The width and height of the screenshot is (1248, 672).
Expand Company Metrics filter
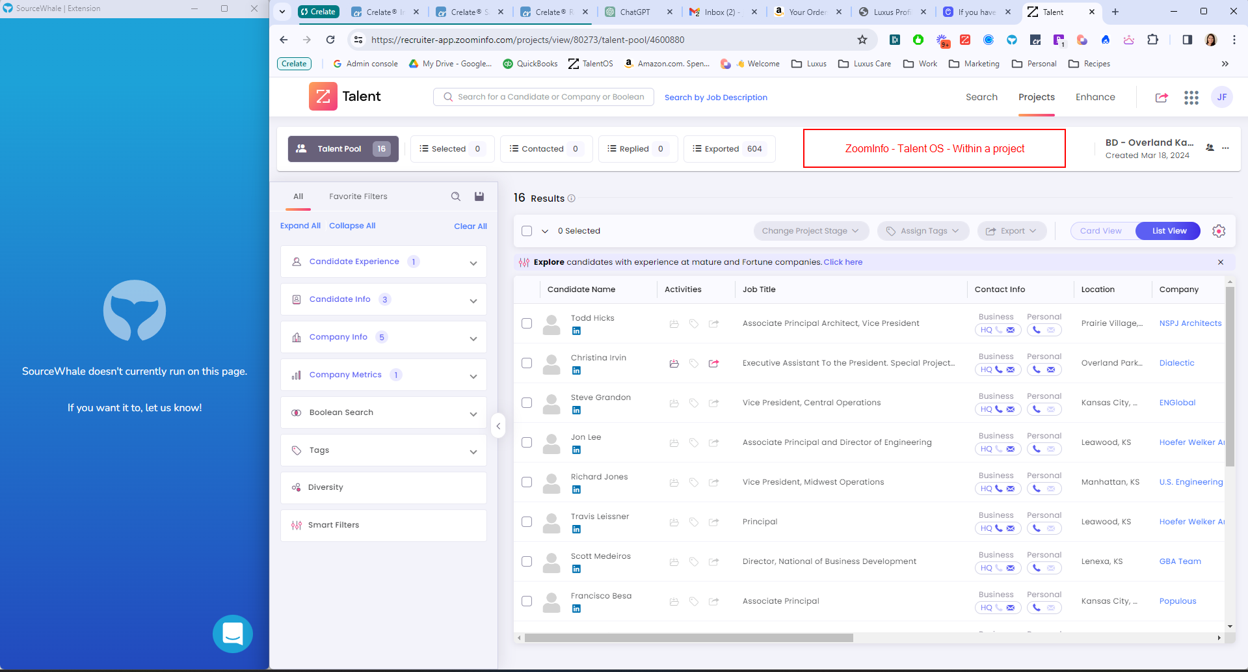tap(384, 375)
